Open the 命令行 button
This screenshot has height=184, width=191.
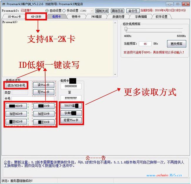[133, 11]
